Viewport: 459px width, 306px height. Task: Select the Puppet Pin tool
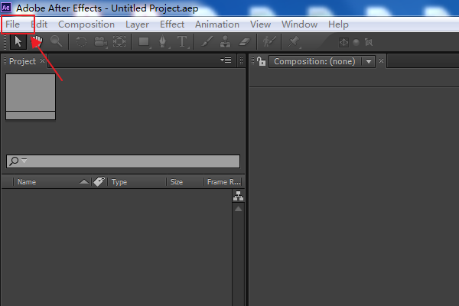pyautogui.click(x=294, y=41)
